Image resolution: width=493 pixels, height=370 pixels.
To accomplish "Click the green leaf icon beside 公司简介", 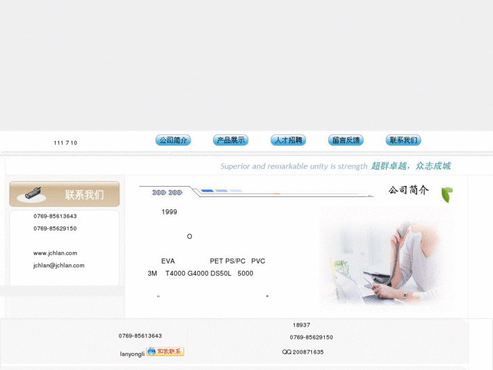I will click(x=447, y=195).
